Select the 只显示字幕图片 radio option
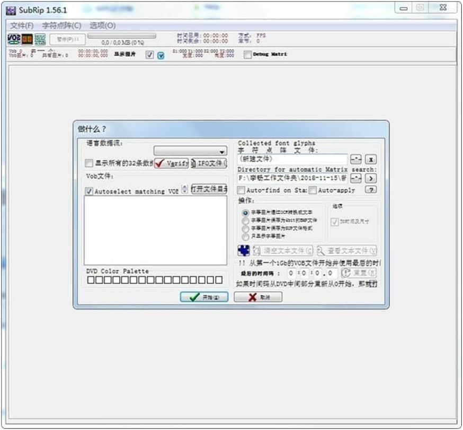 (x=245, y=236)
